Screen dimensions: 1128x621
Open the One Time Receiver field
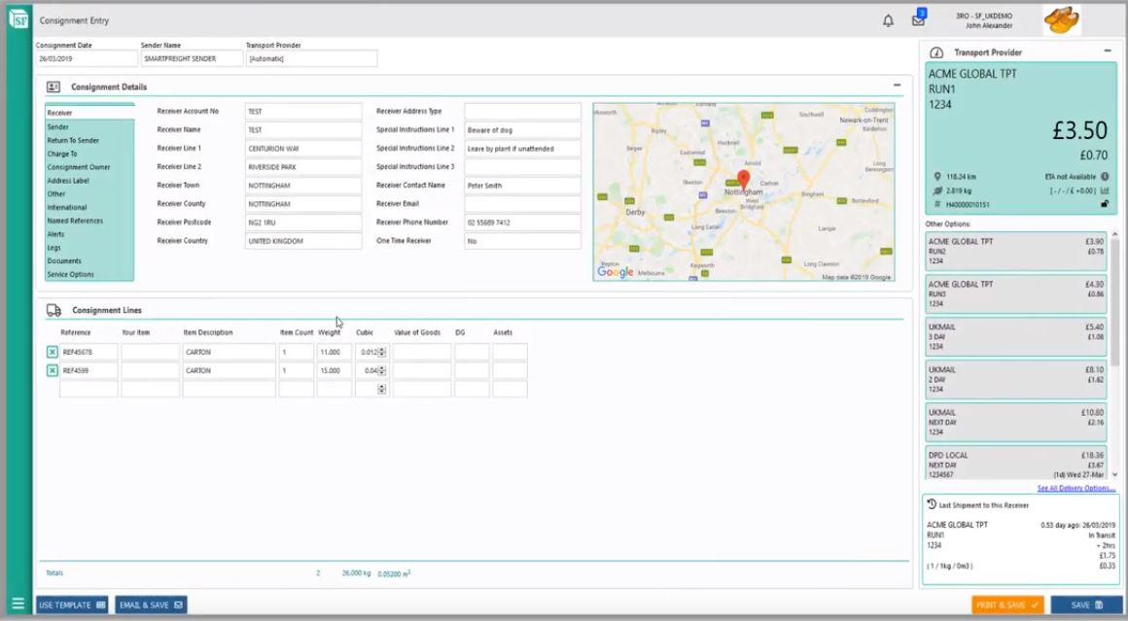coord(522,241)
